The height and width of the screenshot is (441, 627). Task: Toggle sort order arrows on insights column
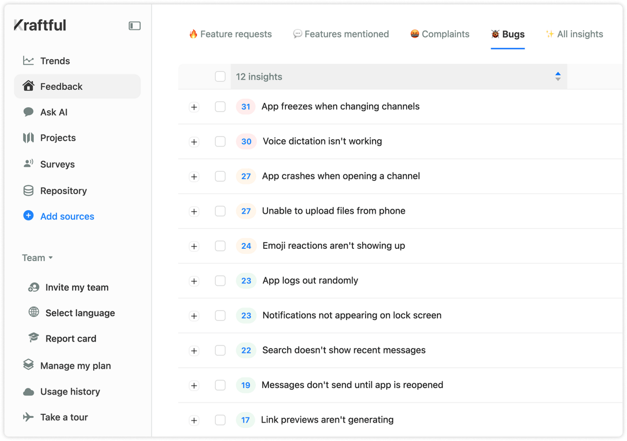(x=558, y=77)
